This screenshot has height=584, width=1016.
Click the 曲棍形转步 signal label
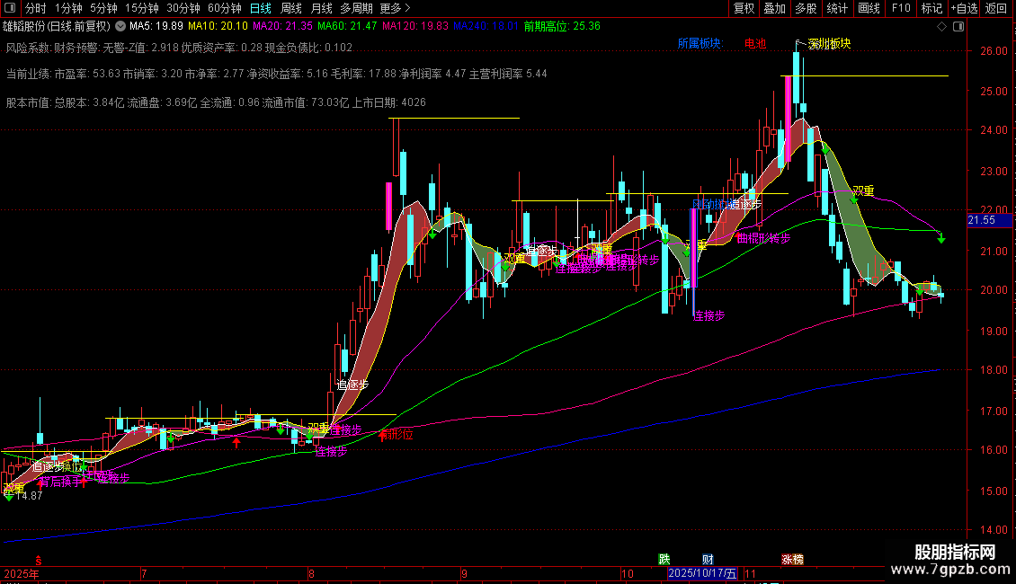click(x=763, y=238)
